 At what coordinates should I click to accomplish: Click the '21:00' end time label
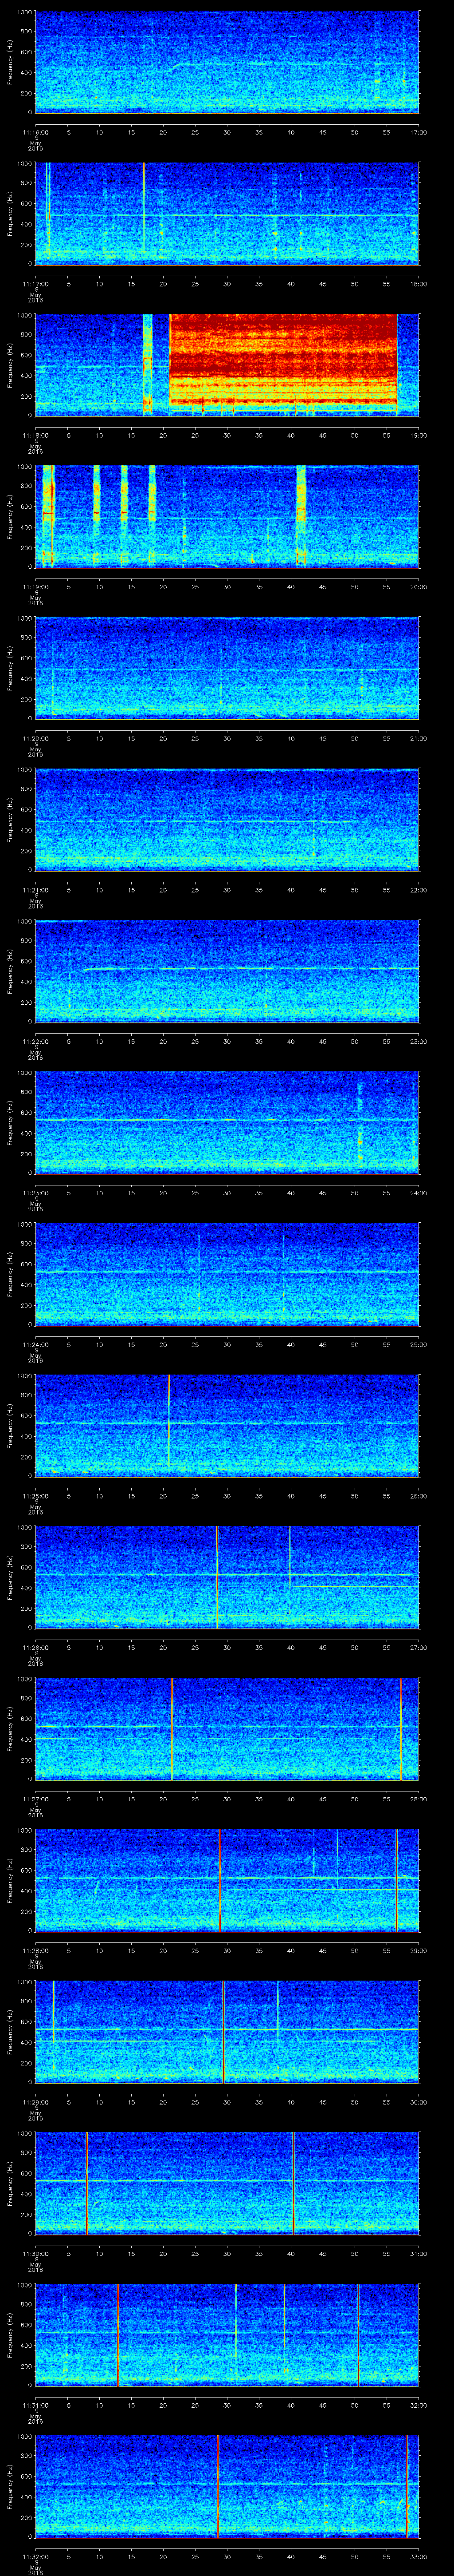pos(418,738)
